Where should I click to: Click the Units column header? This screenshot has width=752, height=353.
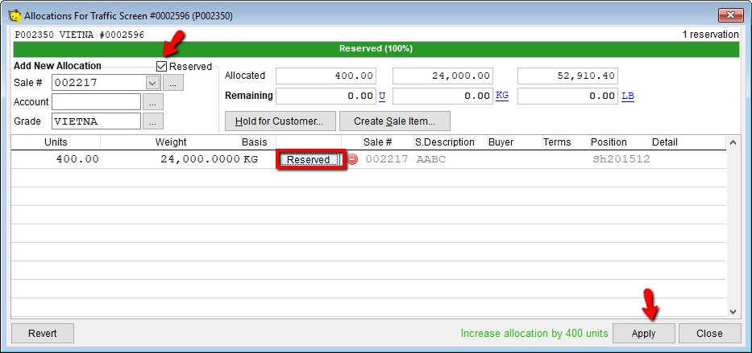pos(56,142)
